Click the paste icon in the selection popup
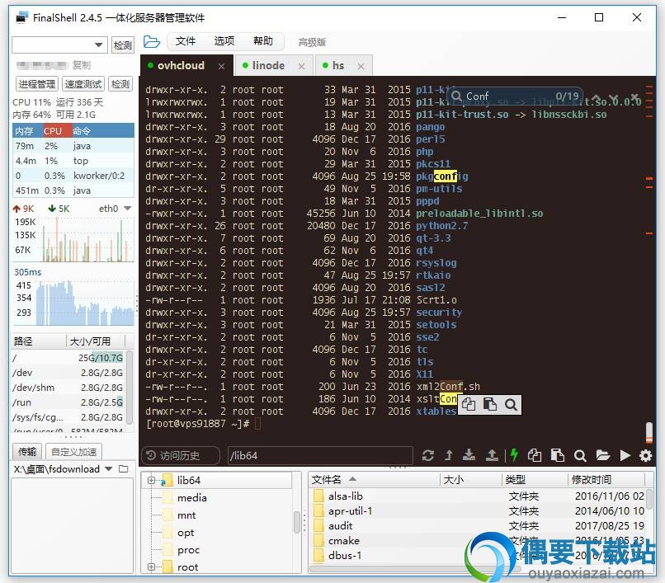The width and height of the screenshot is (665, 583). [x=490, y=405]
